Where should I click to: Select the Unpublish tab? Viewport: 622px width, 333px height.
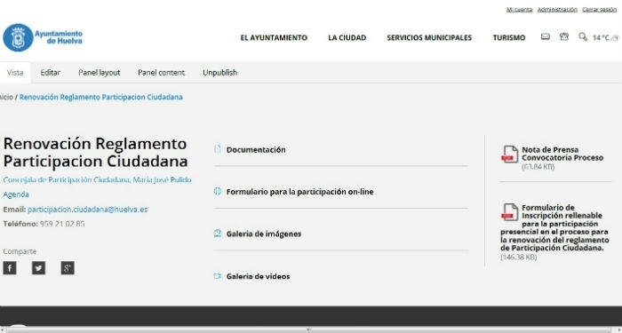219,73
